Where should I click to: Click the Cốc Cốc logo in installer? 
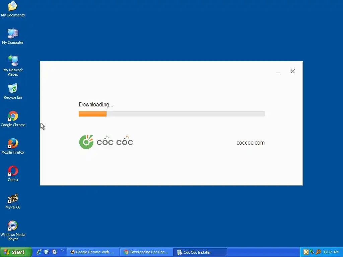[x=106, y=142]
